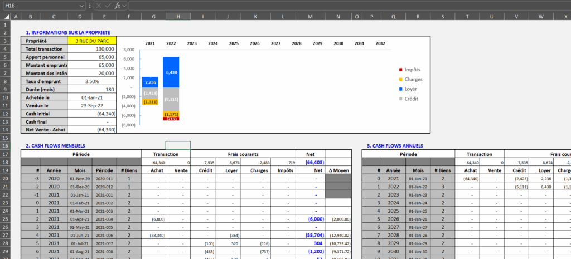571x259 pixels.
Task: Select column M header
Action: (x=310, y=16)
